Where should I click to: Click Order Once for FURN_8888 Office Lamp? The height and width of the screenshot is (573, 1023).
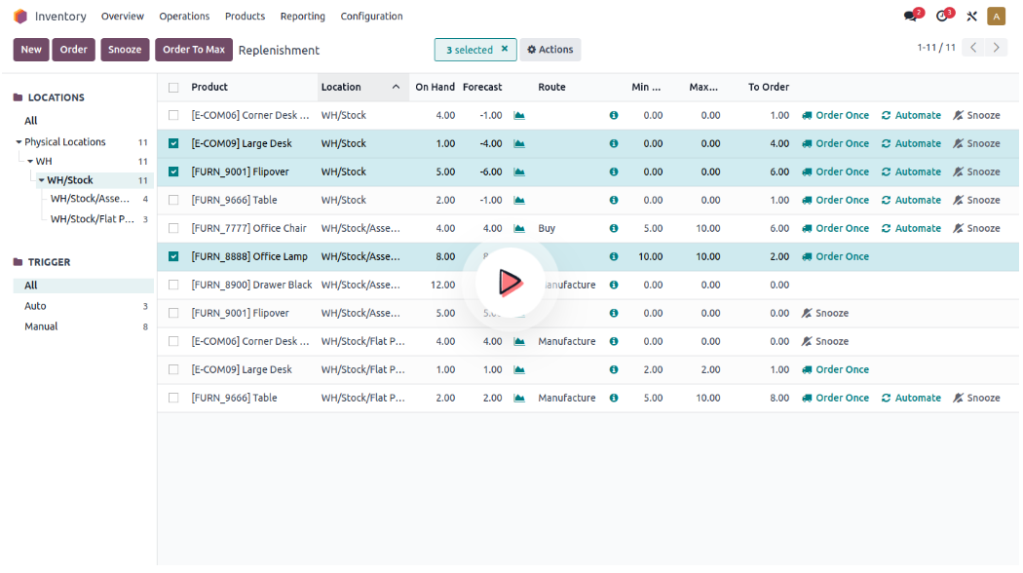point(835,256)
